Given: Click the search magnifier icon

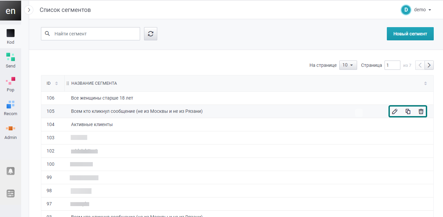Looking at the screenshot, I should pyautogui.click(x=47, y=33).
